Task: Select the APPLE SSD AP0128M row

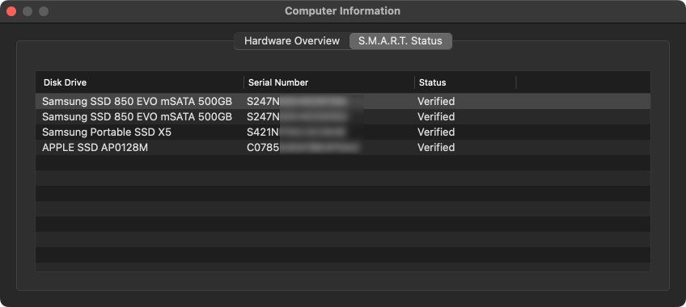Action: (x=343, y=147)
